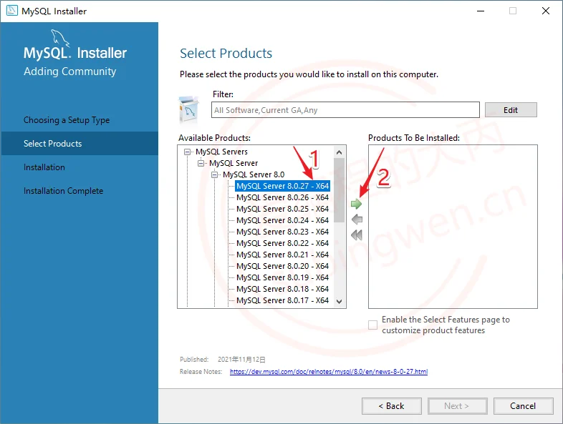Select MySQL Server 8.0.25 - X64
The image size is (563, 424).
tap(283, 209)
